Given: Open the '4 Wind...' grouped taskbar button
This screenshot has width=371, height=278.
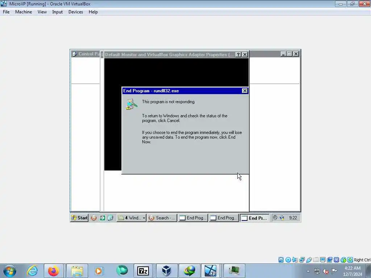Looking at the screenshot, I should (x=131, y=218).
